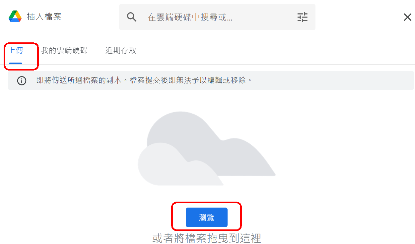
Task: Click the Google Drive logo icon
Action: coord(15,17)
